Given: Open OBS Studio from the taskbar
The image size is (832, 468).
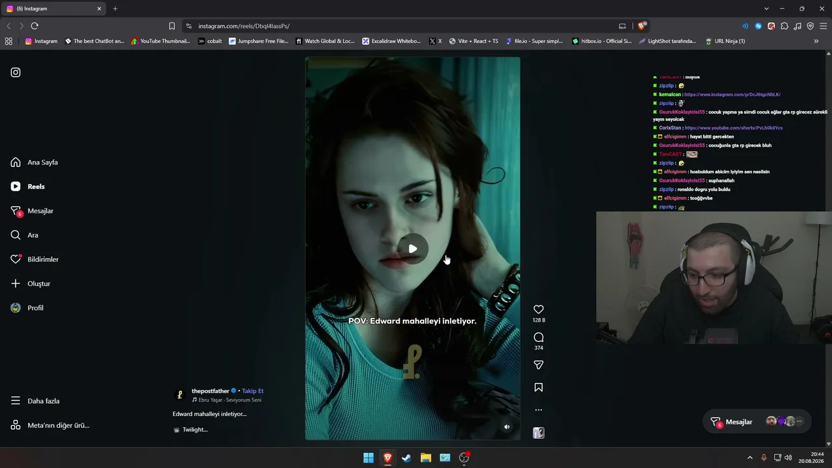Looking at the screenshot, I should click(464, 458).
